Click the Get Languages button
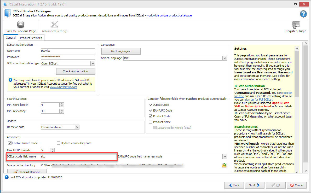311x193 pixels. [x=121, y=51]
